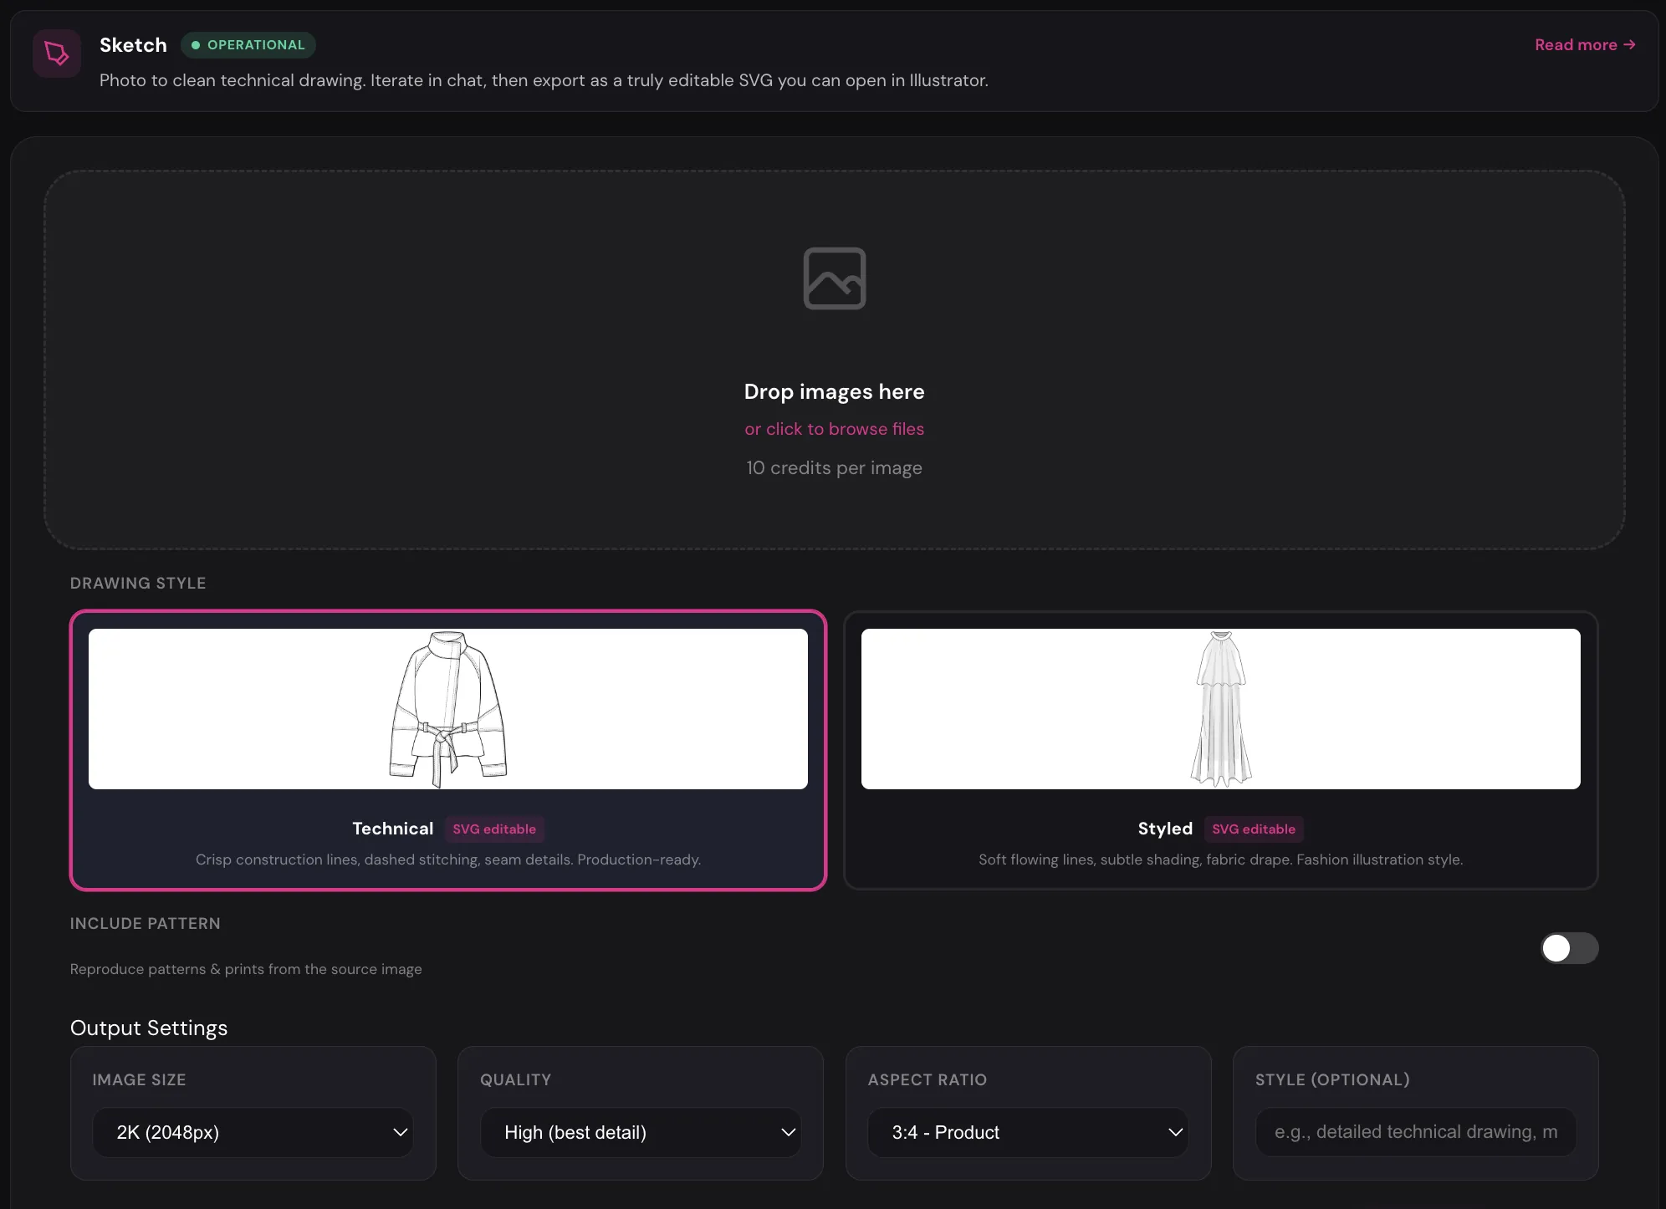Click 'Soft flowing lines' description text
This screenshot has width=1666, height=1209.
(1221, 860)
